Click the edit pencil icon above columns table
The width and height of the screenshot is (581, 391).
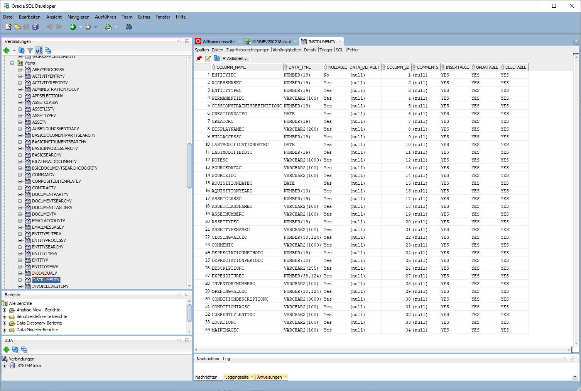tap(208, 58)
